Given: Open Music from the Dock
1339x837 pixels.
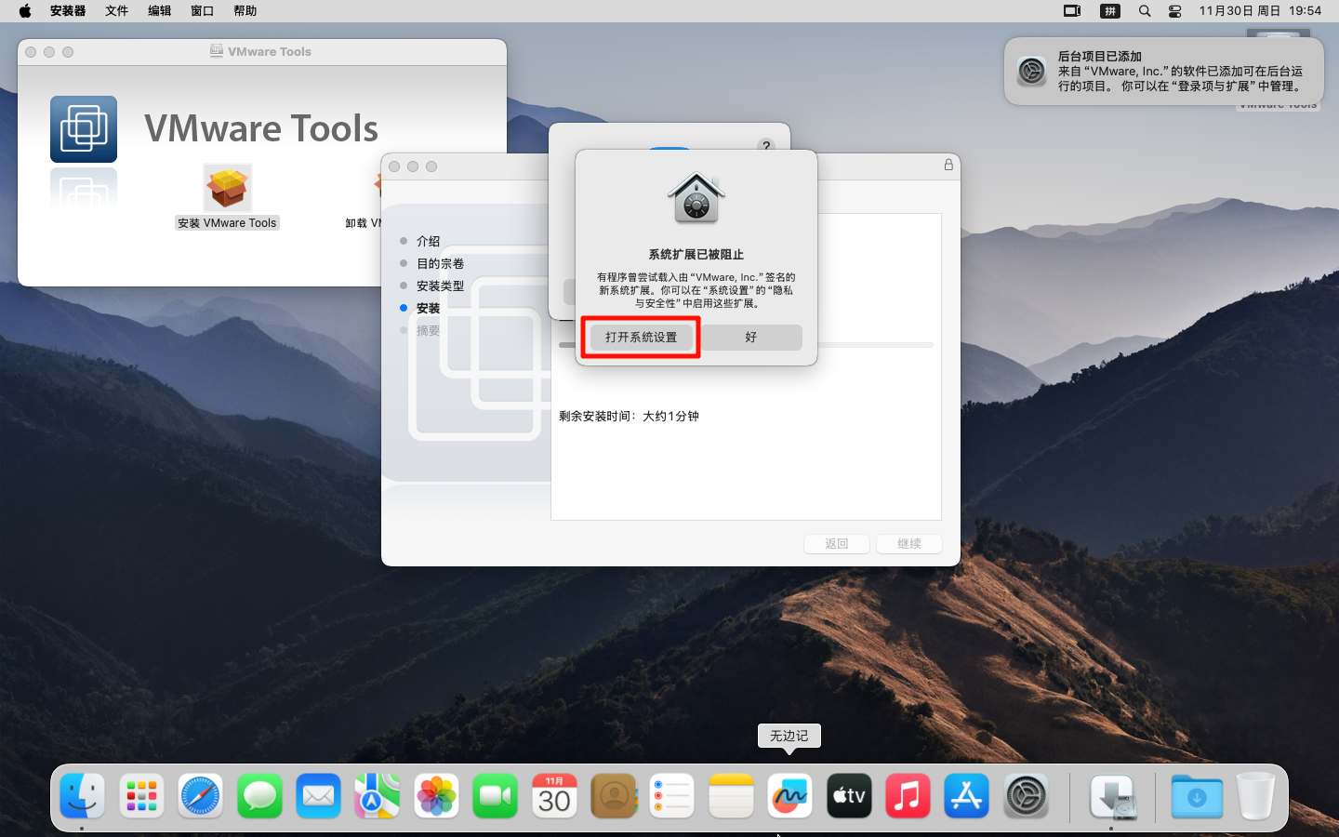Looking at the screenshot, I should [908, 796].
